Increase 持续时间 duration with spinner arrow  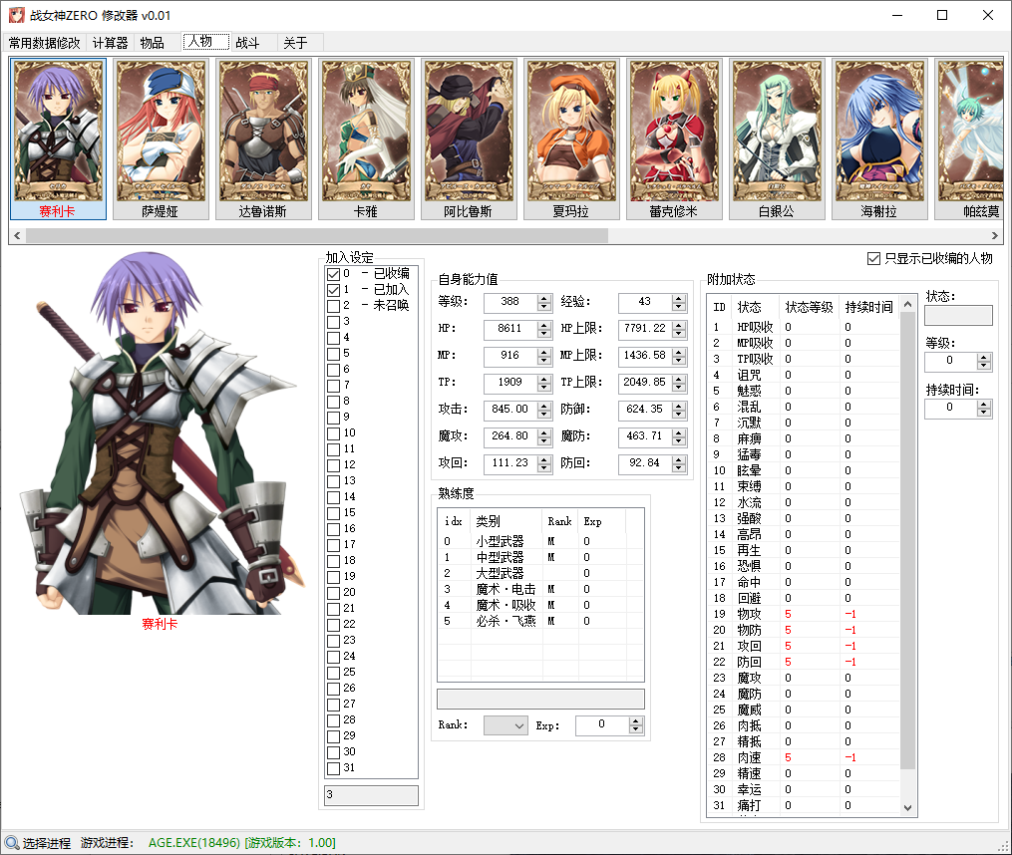[x=984, y=405]
